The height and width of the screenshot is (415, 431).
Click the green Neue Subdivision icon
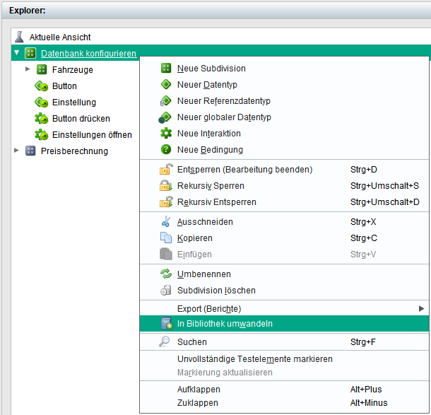(x=166, y=68)
